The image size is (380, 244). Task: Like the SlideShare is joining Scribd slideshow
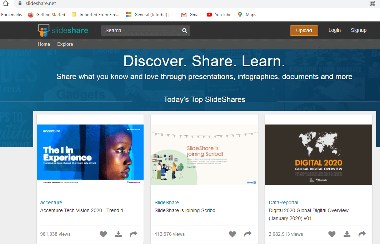(x=232, y=234)
